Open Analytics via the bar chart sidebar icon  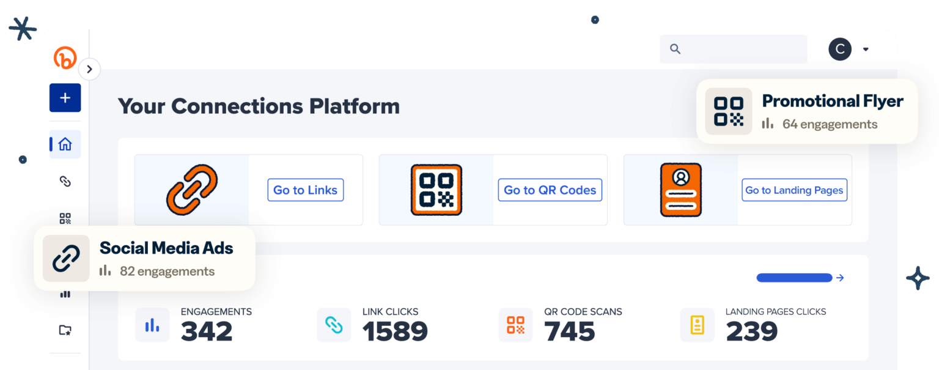[x=65, y=294]
